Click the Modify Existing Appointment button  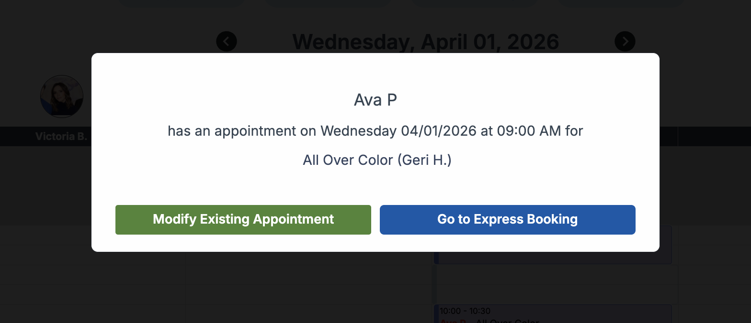click(243, 220)
